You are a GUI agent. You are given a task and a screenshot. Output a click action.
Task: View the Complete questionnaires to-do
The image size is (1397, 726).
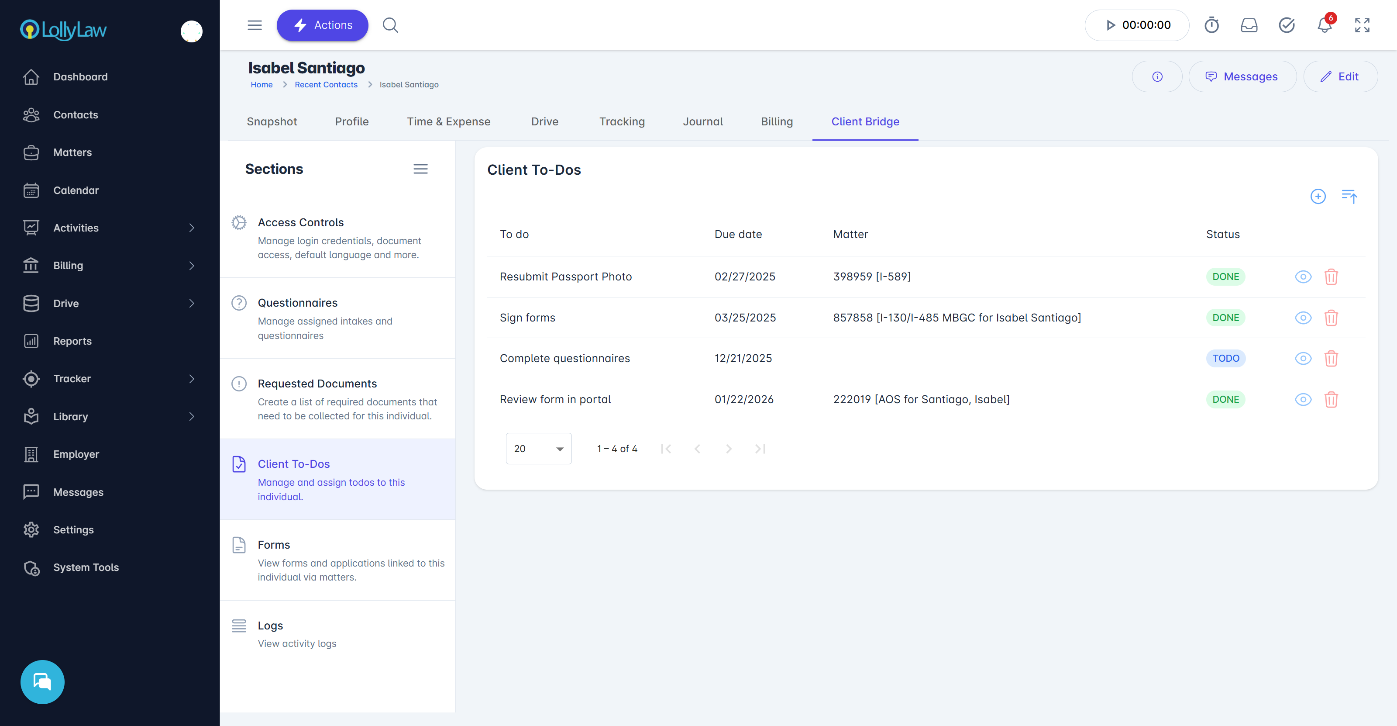pyautogui.click(x=1303, y=358)
